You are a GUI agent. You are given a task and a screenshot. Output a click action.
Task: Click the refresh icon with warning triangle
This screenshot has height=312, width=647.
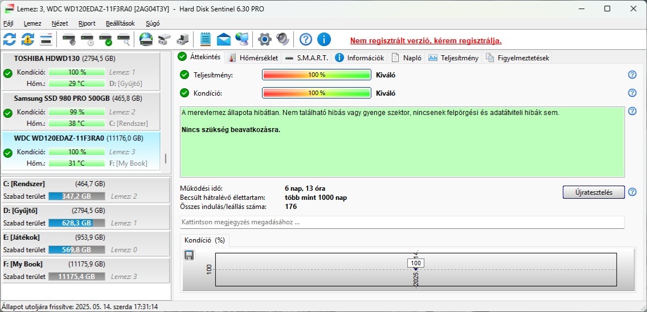(28, 40)
